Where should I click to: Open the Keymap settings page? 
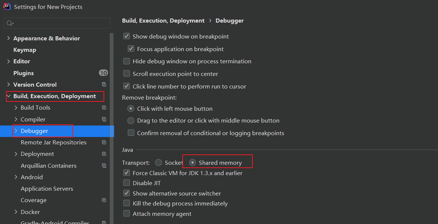pos(25,50)
